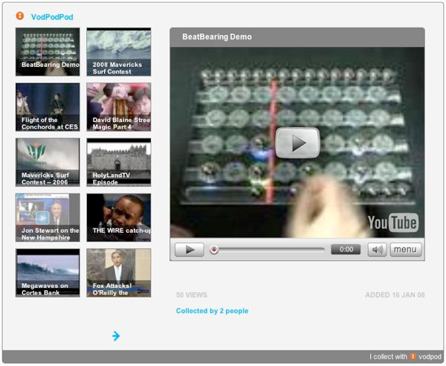Select Megawaves on Cortes Bank video
This screenshot has height=366, width=446.
[x=48, y=273]
